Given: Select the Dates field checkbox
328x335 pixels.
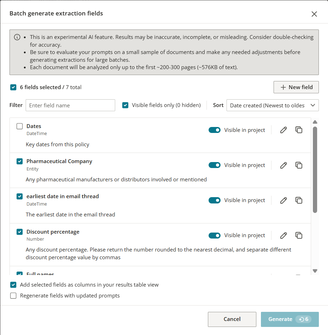Looking at the screenshot, I should (x=19, y=126).
